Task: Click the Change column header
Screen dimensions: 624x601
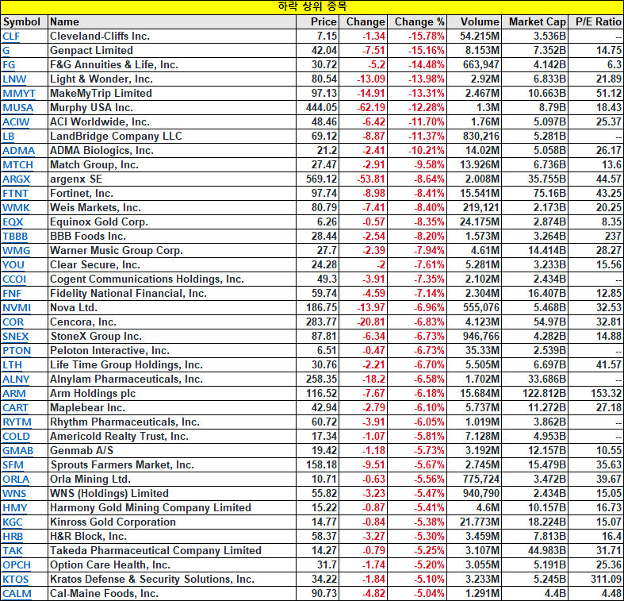Action: click(363, 22)
